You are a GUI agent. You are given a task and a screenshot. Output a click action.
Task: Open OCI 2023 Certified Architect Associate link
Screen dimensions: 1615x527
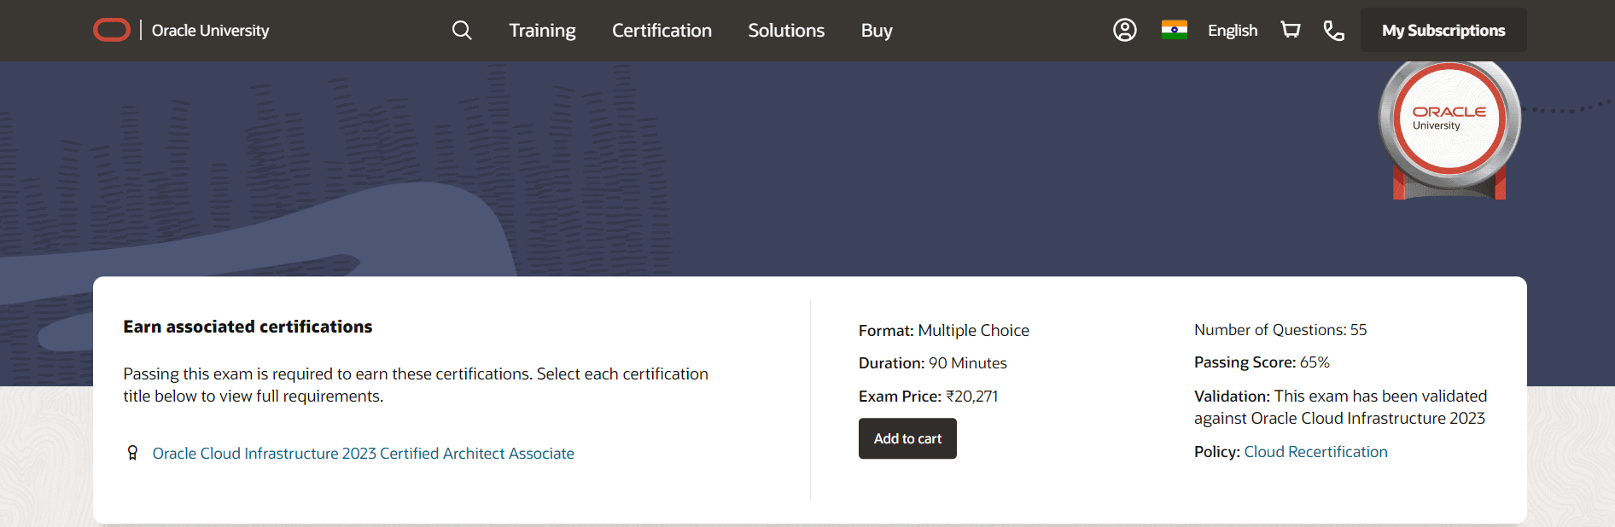point(363,454)
